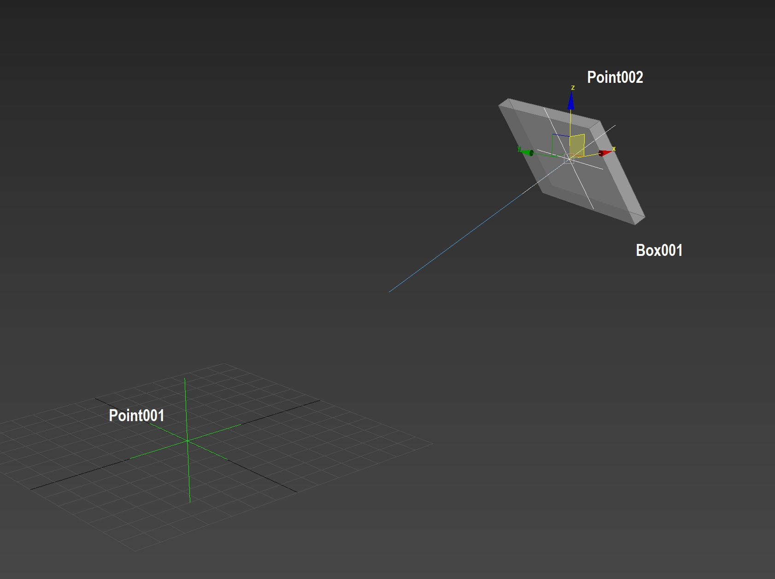
Task: Click the Point002 name label
Action: pos(615,77)
